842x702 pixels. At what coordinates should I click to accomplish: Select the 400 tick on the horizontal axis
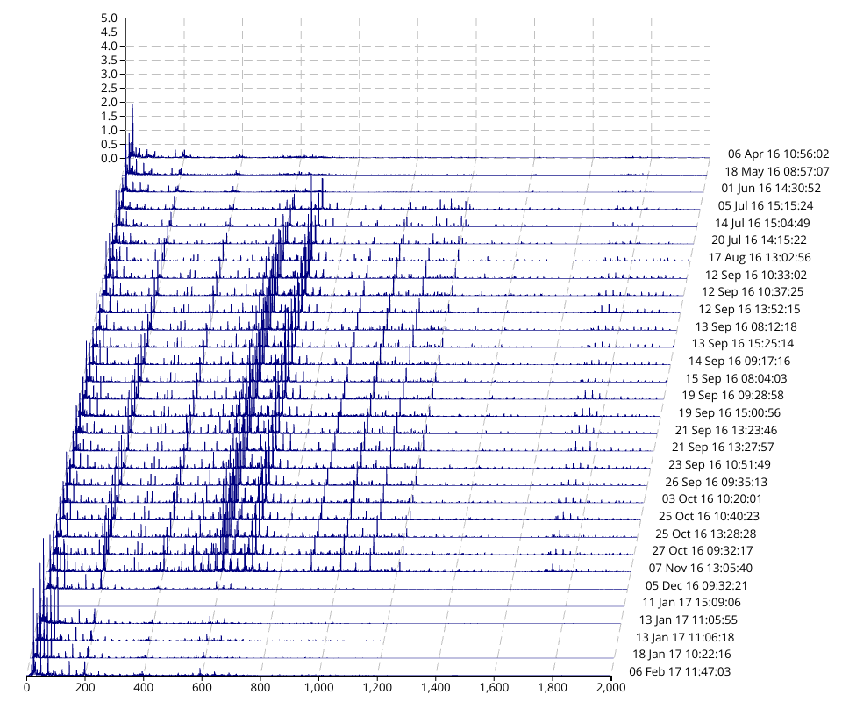coord(144,690)
